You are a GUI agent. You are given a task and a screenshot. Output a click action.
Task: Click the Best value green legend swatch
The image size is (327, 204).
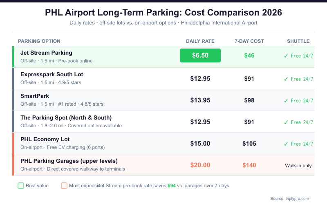coord(21,186)
